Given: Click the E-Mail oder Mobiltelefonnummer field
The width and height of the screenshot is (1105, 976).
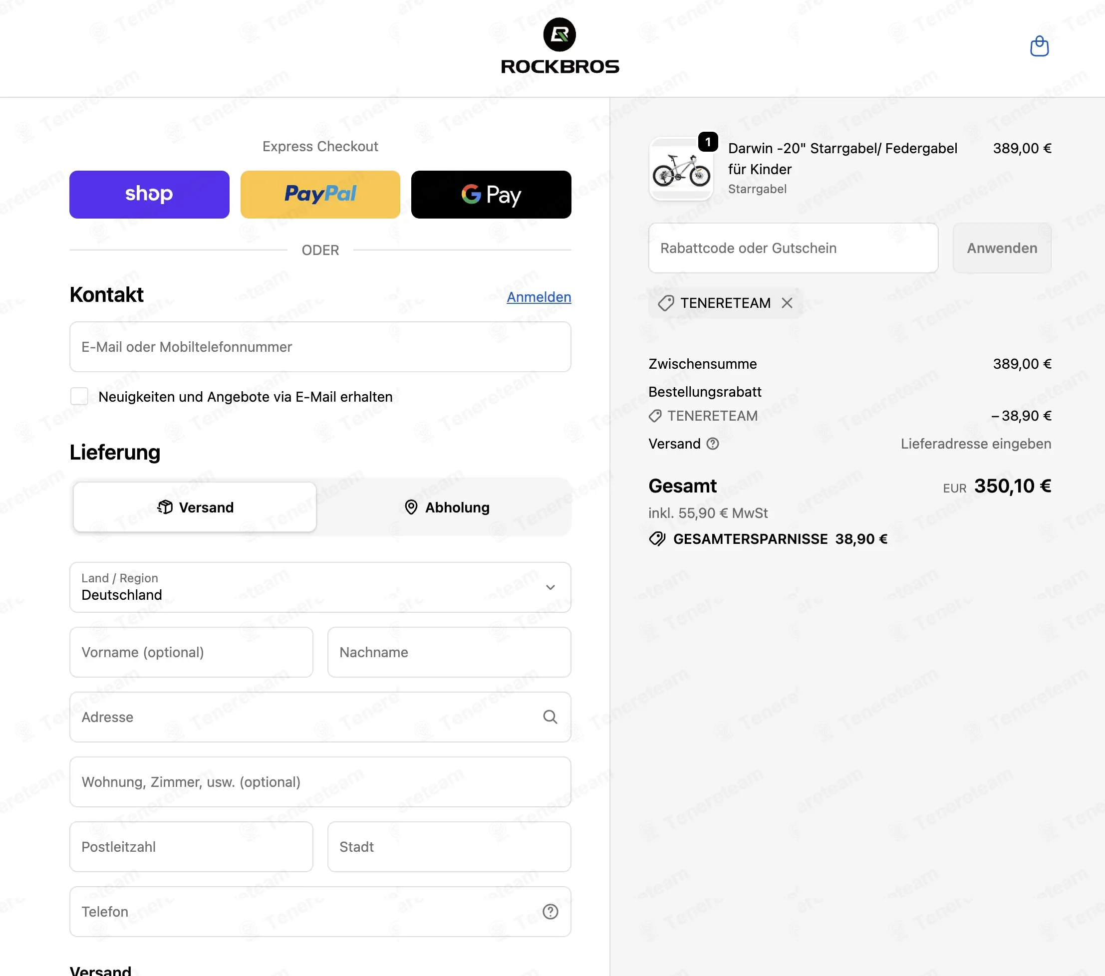Looking at the screenshot, I should (320, 347).
